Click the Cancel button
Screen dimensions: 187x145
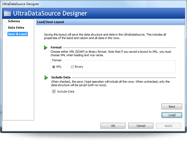tap(141, 126)
